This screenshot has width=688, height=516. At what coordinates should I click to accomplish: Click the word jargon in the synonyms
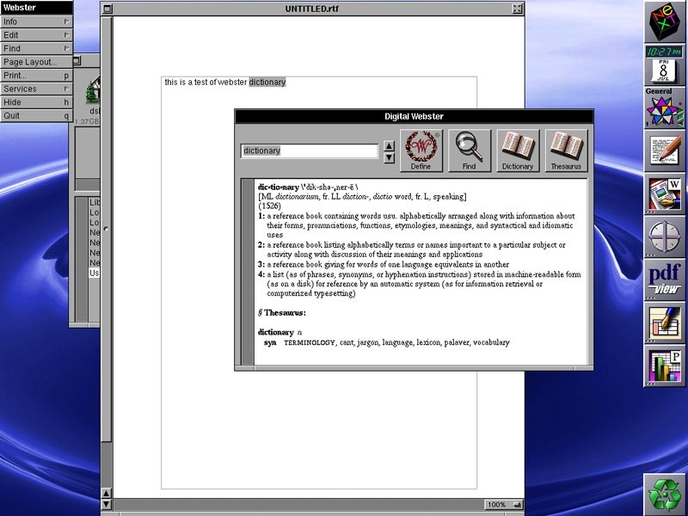(x=367, y=342)
